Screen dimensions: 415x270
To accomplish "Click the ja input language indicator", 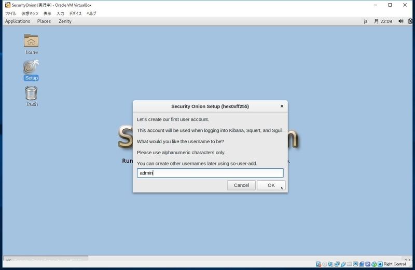I will point(366,21).
